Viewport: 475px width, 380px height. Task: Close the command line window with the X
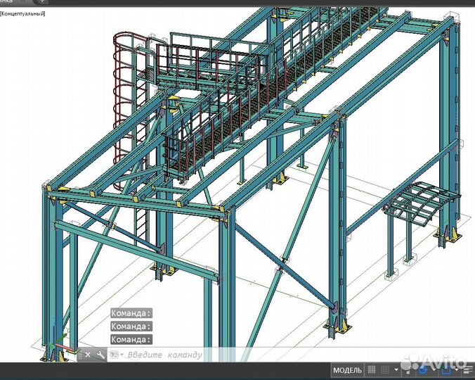[89, 355]
